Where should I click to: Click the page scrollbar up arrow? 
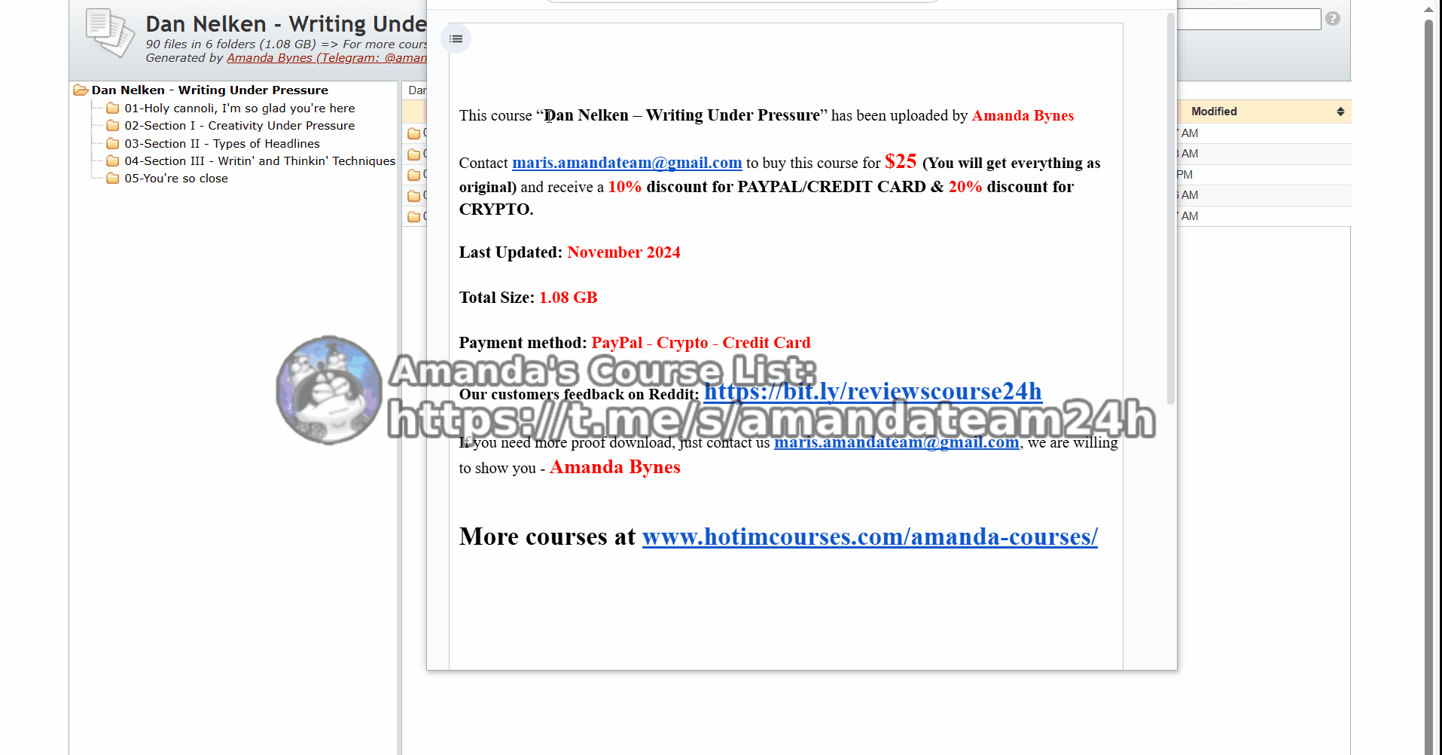(x=1428, y=10)
